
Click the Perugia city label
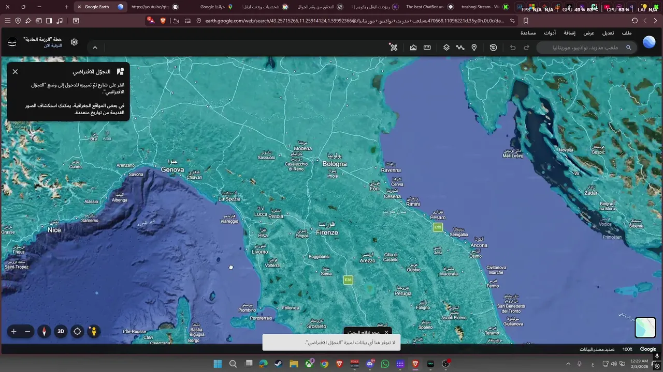(x=403, y=293)
